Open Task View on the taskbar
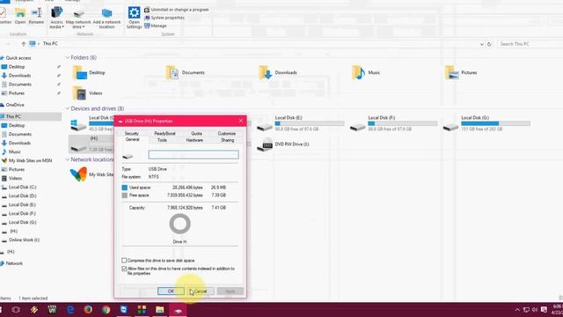Viewport: 563px width, 317px height. tap(16, 309)
